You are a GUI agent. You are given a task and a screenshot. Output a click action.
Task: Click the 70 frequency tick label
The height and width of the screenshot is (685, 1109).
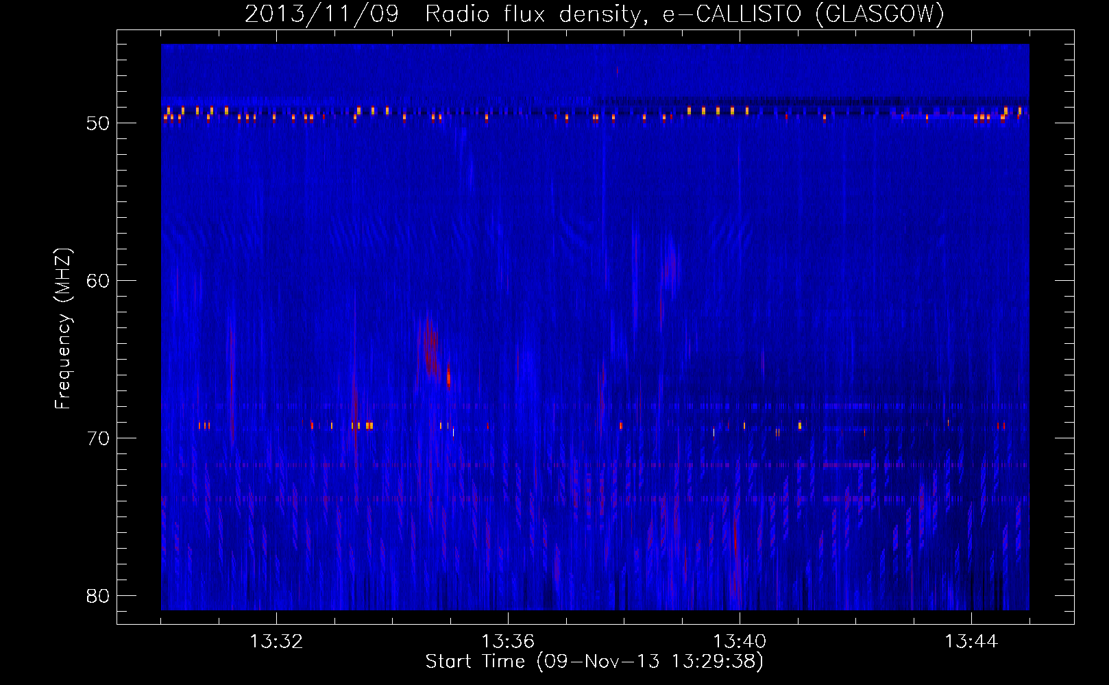[98, 438]
